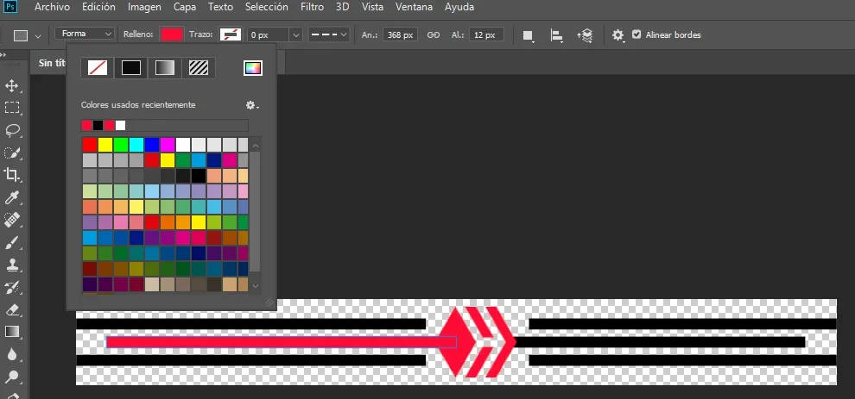This screenshot has height=399, width=855.
Task: Open the Ventana menu
Action: (414, 7)
